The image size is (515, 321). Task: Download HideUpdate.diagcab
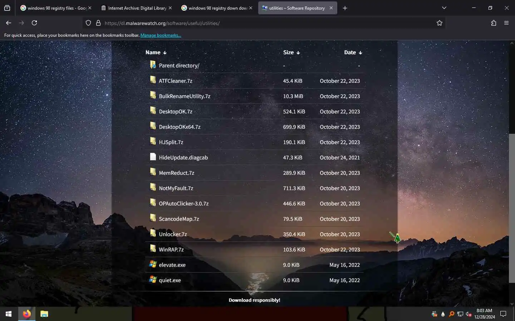coord(183,158)
